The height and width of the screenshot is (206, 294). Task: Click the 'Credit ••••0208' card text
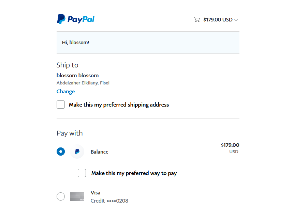click(109, 201)
